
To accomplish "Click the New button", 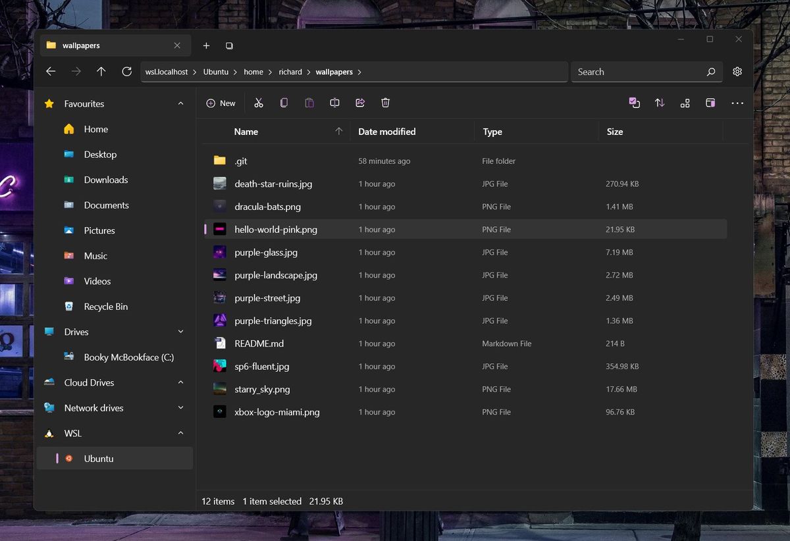I will pyautogui.click(x=221, y=103).
